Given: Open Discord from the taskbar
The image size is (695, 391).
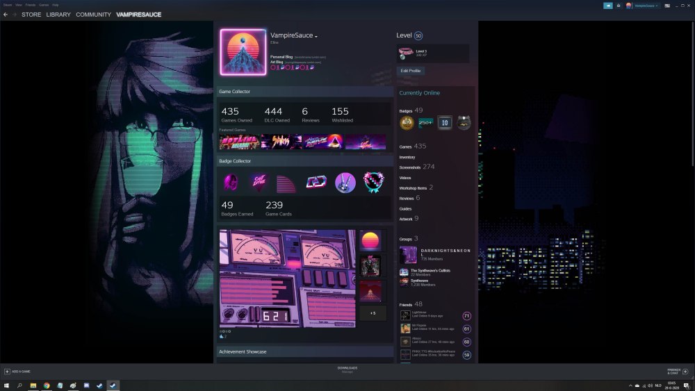Looking at the screenshot, I should tap(86, 385).
